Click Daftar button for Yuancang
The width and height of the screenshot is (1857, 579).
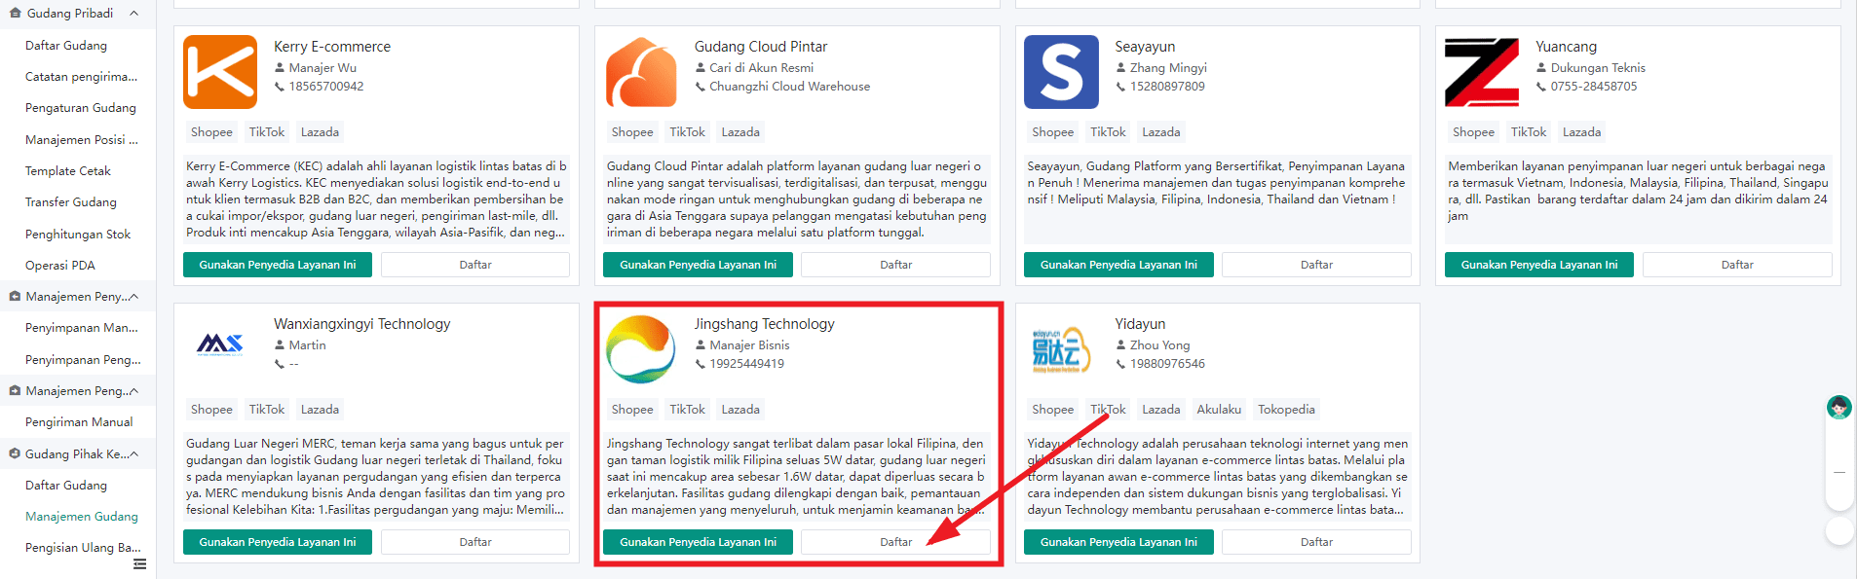tap(1737, 265)
